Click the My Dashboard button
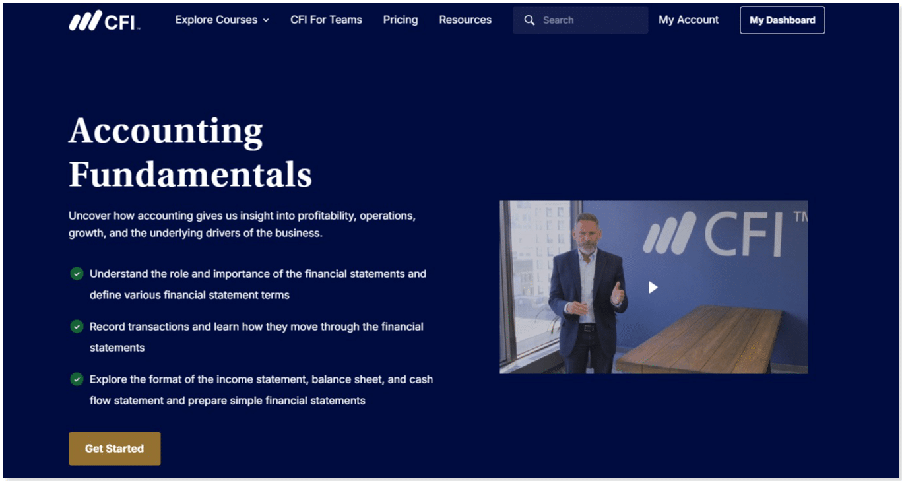The width and height of the screenshot is (902, 481). [782, 20]
